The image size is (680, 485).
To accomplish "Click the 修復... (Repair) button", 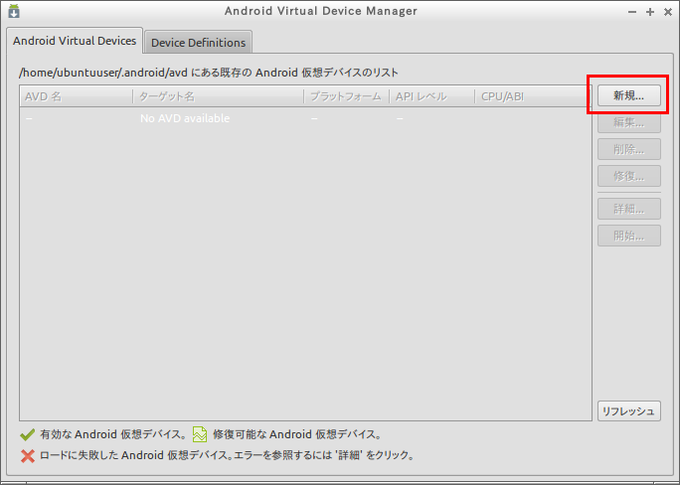I will (629, 176).
